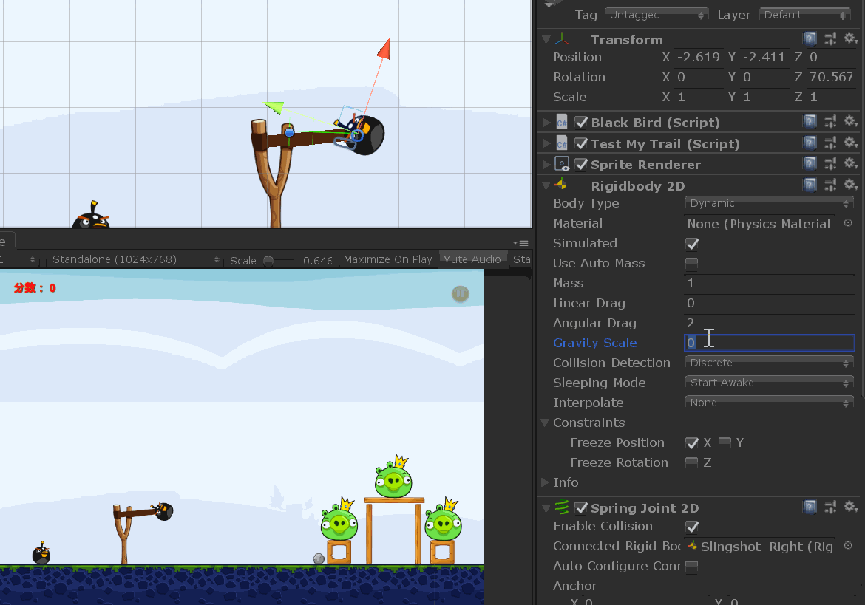Collapse the Constraints foldout
Image resolution: width=865 pixels, height=605 pixels.
click(x=544, y=423)
